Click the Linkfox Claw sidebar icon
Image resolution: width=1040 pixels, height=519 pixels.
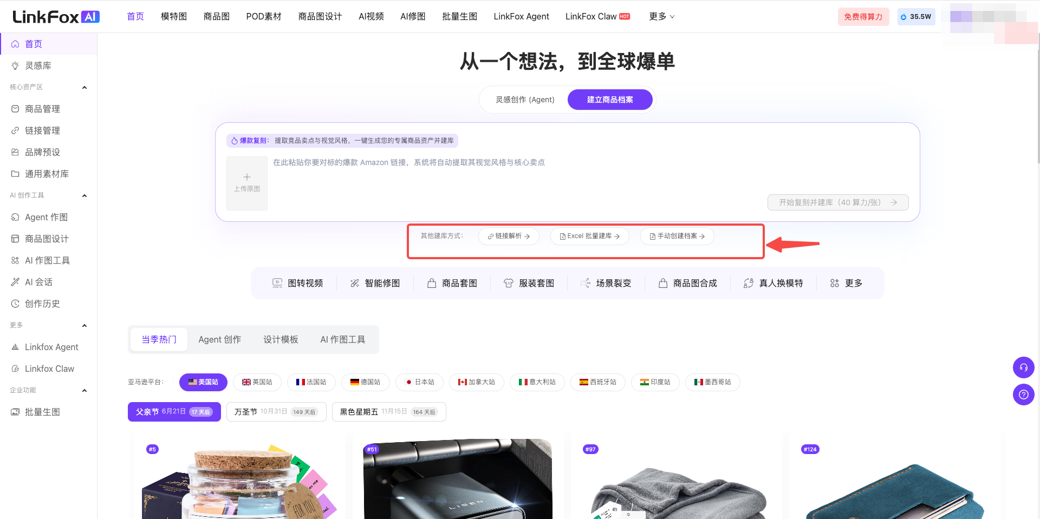15,369
